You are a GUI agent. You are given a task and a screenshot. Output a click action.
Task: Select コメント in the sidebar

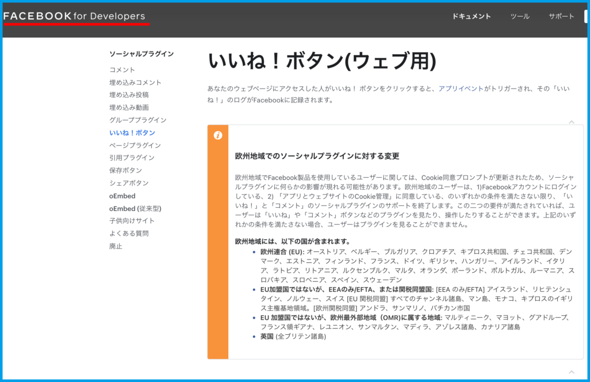pyautogui.click(x=122, y=70)
